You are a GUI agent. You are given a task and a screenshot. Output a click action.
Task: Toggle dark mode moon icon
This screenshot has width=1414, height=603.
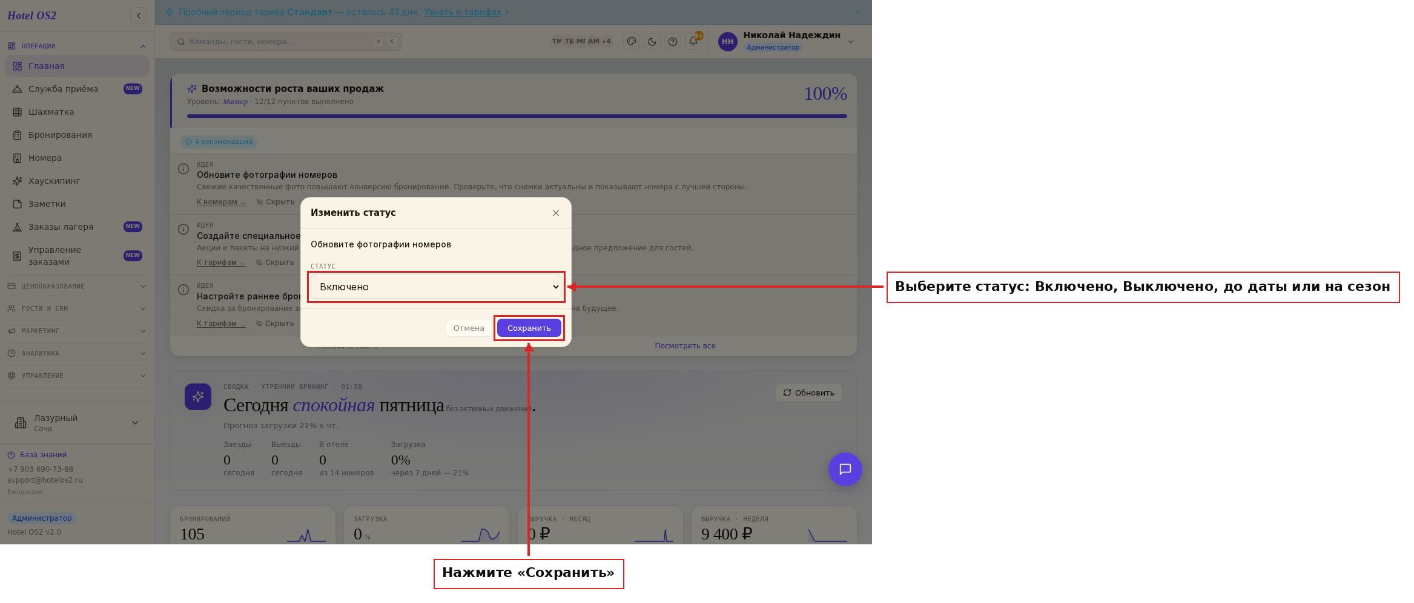(652, 42)
